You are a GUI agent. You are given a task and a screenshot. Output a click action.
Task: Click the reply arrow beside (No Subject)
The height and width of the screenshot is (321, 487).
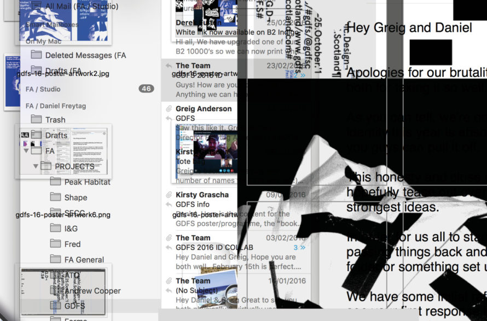pyautogui.click(x=169, y=290)
